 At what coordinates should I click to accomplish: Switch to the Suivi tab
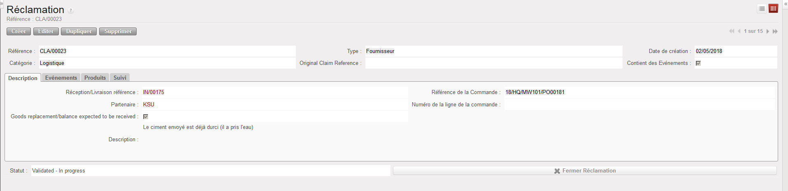(120, 78)
